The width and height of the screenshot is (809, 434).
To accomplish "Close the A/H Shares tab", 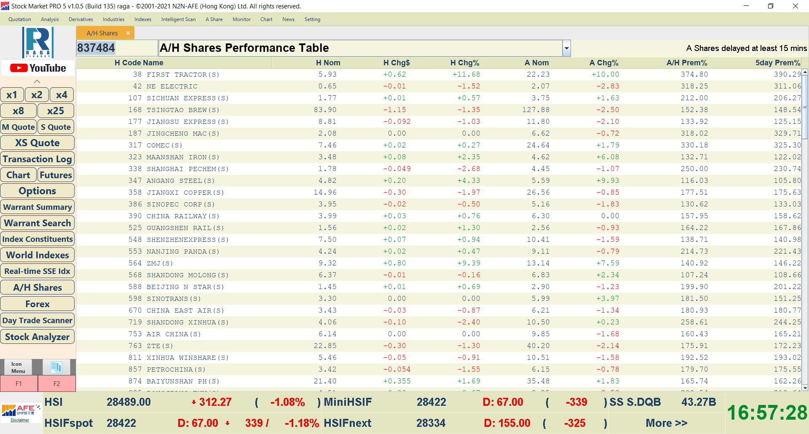I will (128, 33).
